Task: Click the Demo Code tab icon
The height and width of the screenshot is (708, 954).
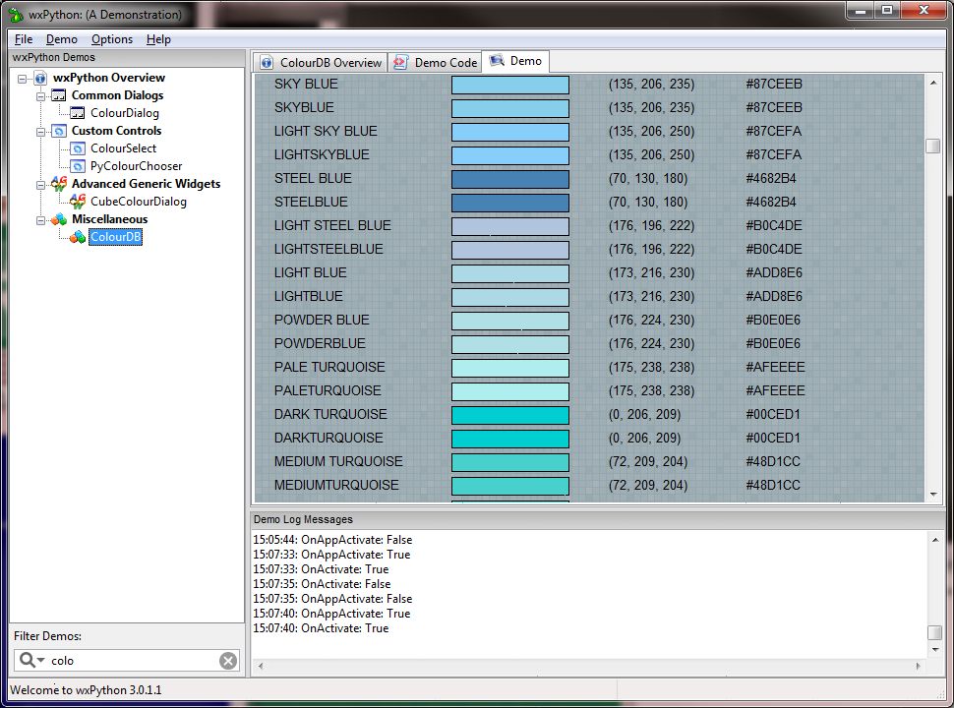Action: [x=400, y=63]
